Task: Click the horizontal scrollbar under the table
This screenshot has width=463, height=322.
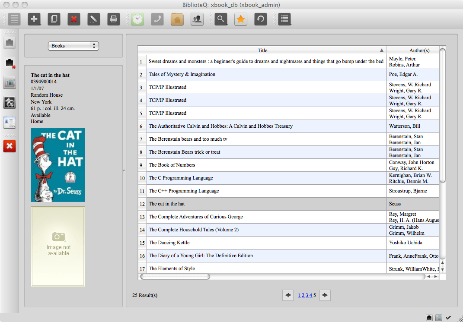Action: click(x=176, y=276)
